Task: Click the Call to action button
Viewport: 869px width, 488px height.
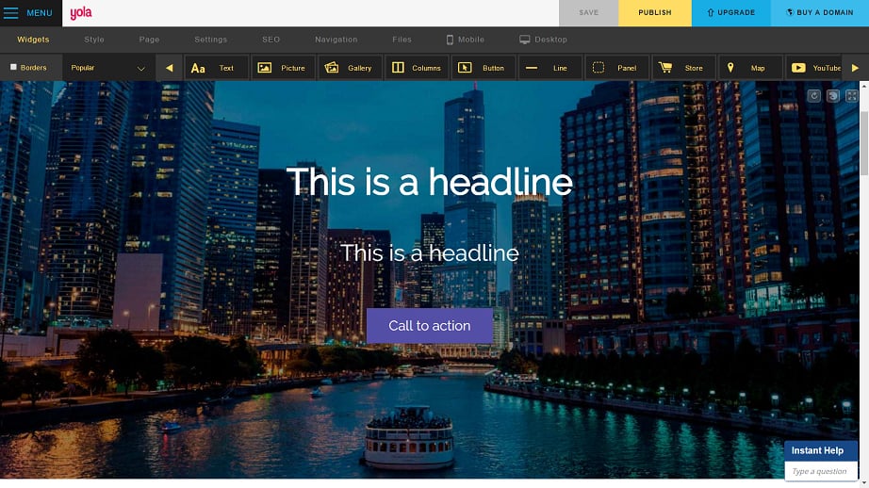Action: point(430,326)
